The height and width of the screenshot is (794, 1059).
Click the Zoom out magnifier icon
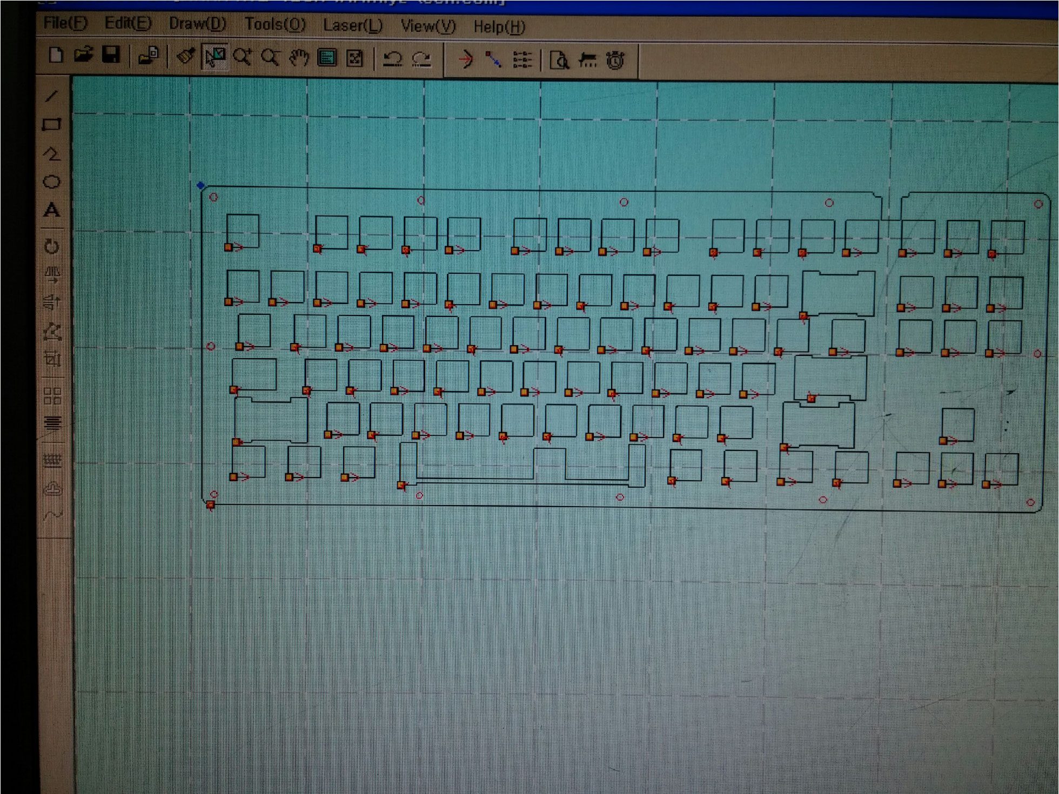coord(270,57)
